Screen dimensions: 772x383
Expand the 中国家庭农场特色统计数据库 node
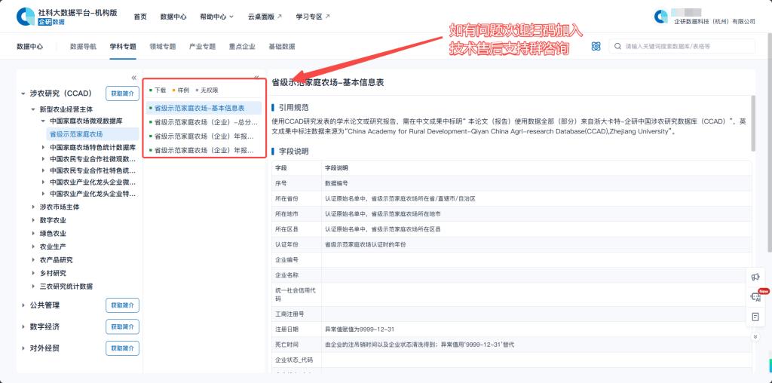pyautogui.click(x=43, y=148)
